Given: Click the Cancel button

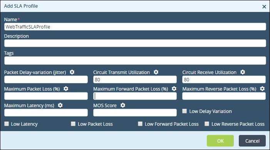Looking at the screenshot, I should pyautogui.click(x=252, y=141).
